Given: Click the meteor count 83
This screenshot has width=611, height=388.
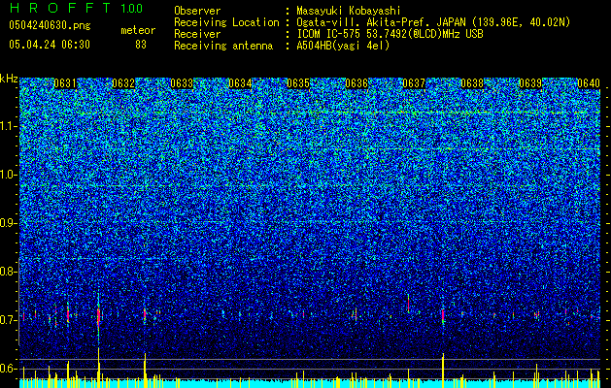Looking at the screenshot, I should 141,45.
